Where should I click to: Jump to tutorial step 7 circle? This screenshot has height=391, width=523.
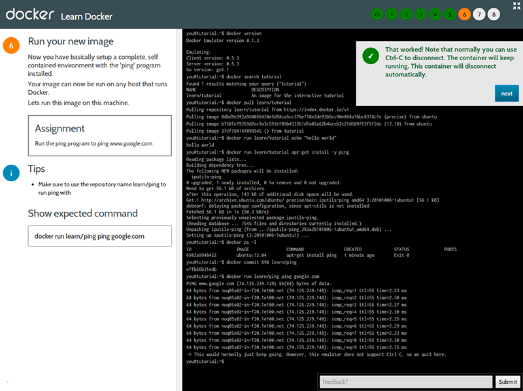479,14
